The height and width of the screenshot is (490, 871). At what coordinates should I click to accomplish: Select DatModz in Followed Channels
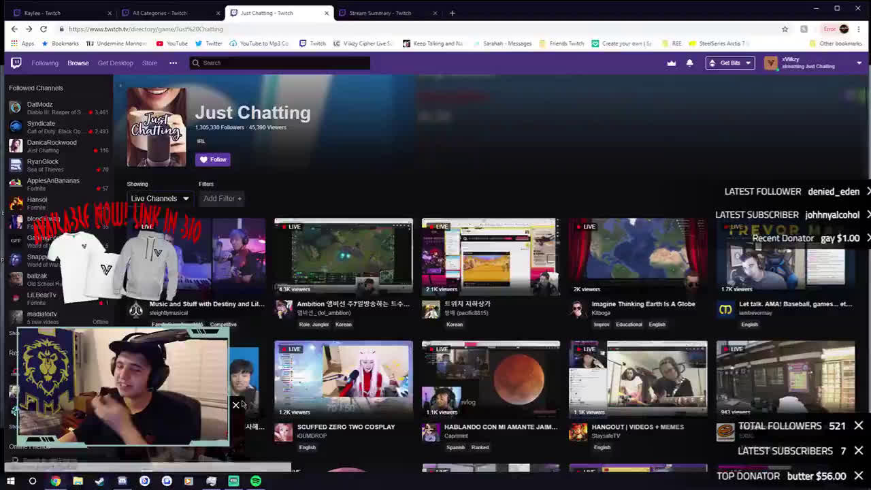point(39,105)
